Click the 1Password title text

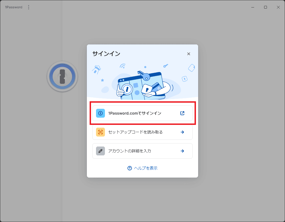tap(14, 7)
